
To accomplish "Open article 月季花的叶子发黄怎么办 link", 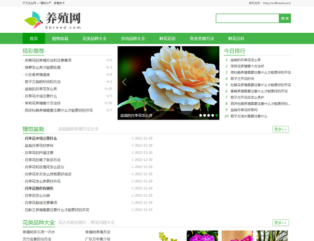I will tap(43, 160).
